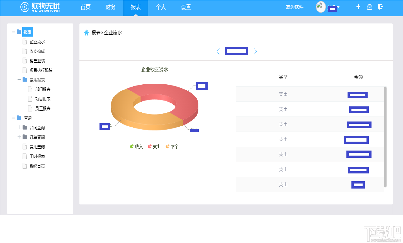Collapse the 查询 tree node
Viewport: 403px width, 243px height.
point(13,118)
